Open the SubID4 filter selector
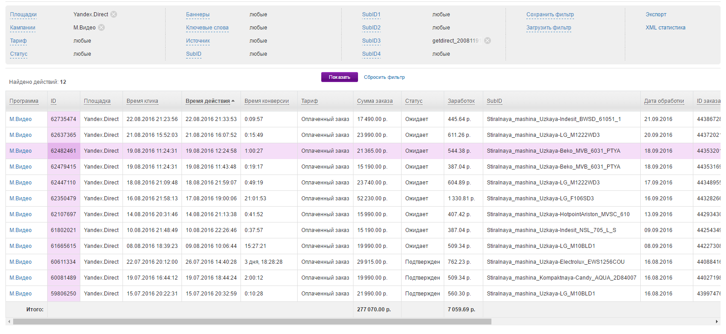726x334 pixels. point(371,54)
